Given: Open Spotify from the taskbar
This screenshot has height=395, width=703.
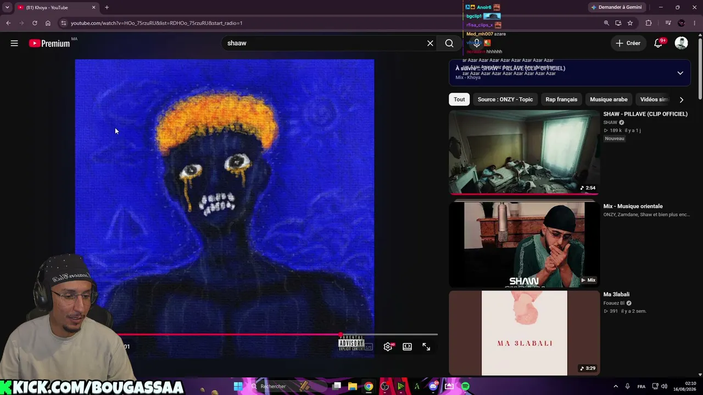Looking at the screenshot, I should (x=465, y=386).
